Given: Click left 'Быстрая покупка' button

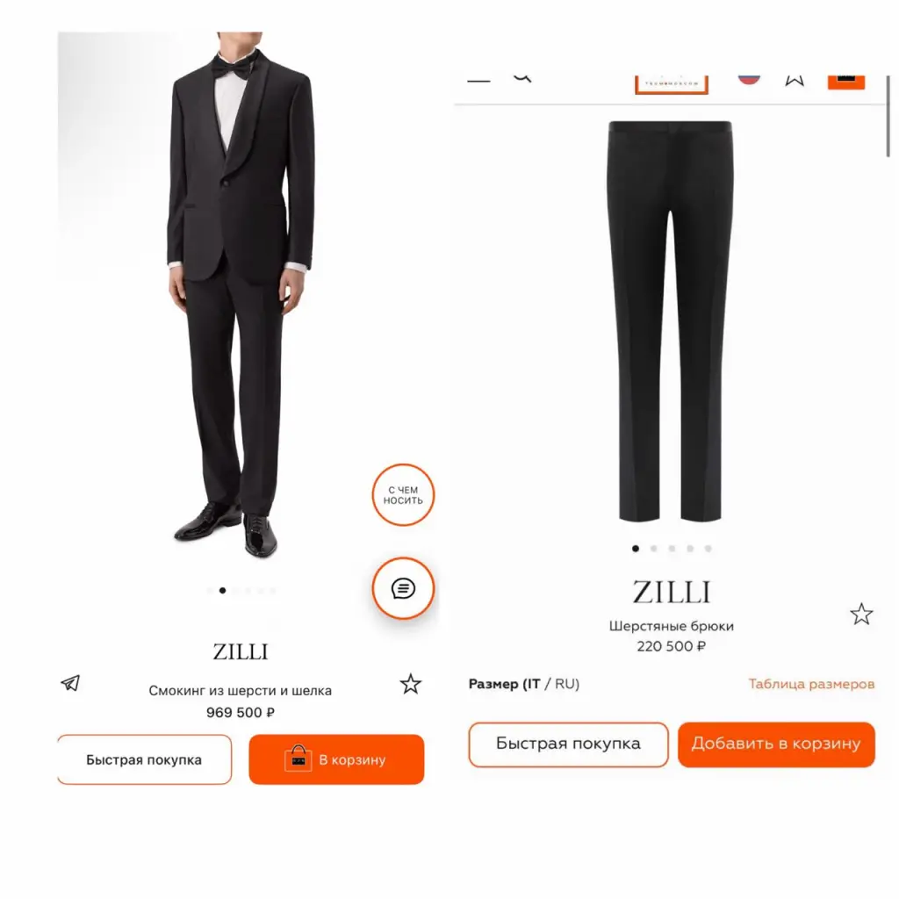Looking at the screenshot, I should [x=145, y=759].
